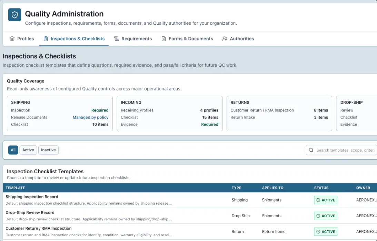Viewport: 377px width, 241px height.
Task: Click the 'Shipping' type cell
Action: pos(239,200)
